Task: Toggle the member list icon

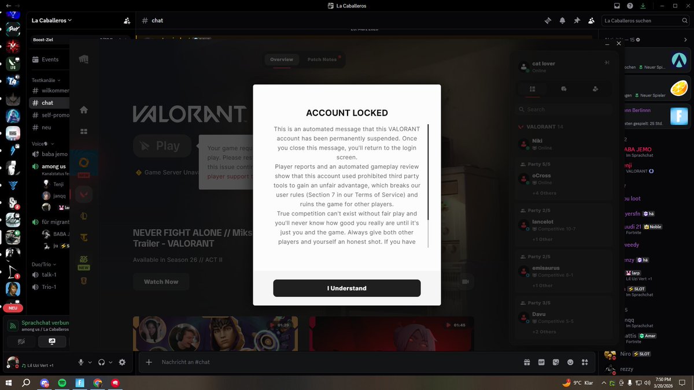Action: tap(591, 20)
